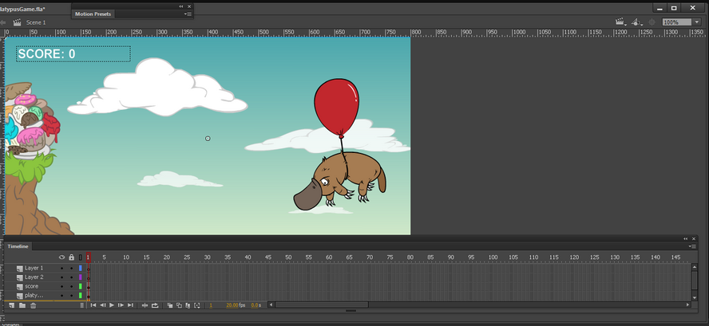Image resolution: width=709 pixels, height=326 pixels.
Task: Go to first frame in the timeline
Action: tap(93, 305)
